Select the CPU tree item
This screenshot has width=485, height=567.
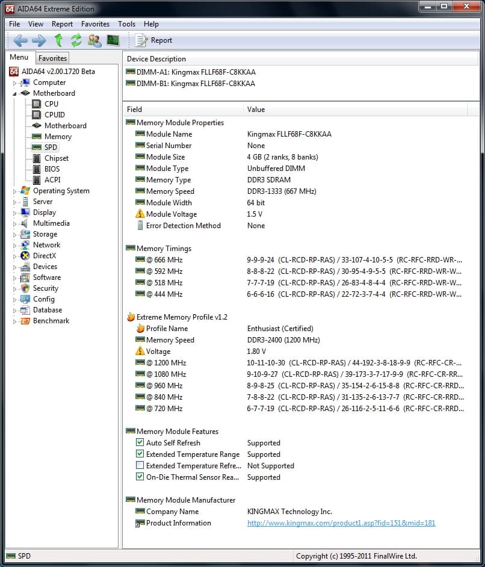click(x=51, y=104)
